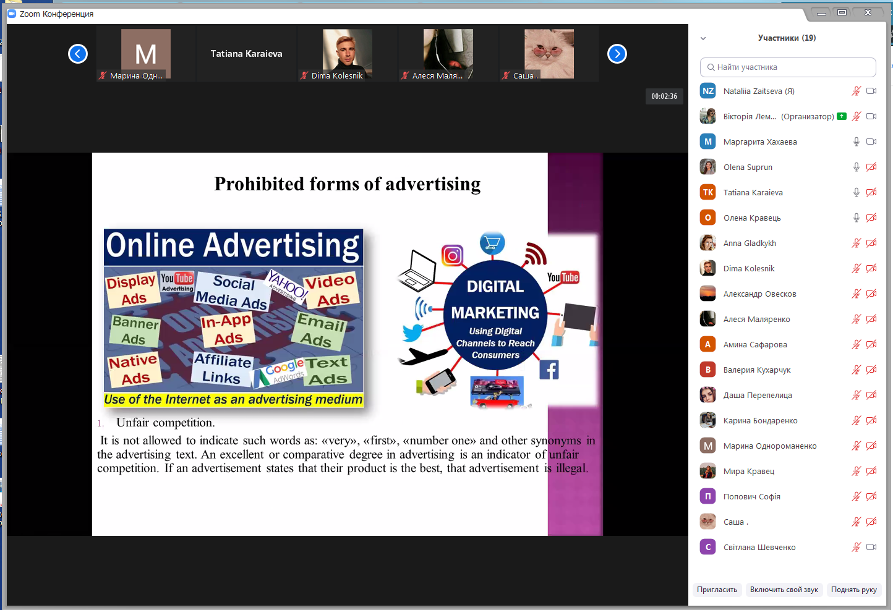
Task: Select the Алеся Маля... video thumbnail
Action: click(x=448, y=54)
